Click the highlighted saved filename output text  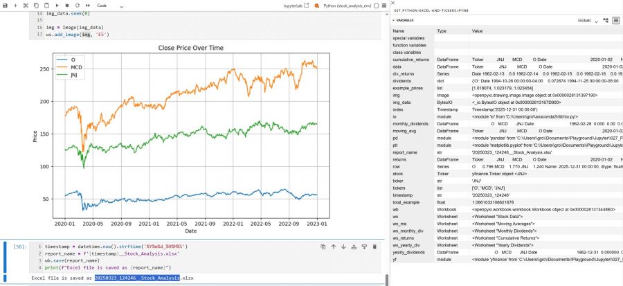pos(137,278)
